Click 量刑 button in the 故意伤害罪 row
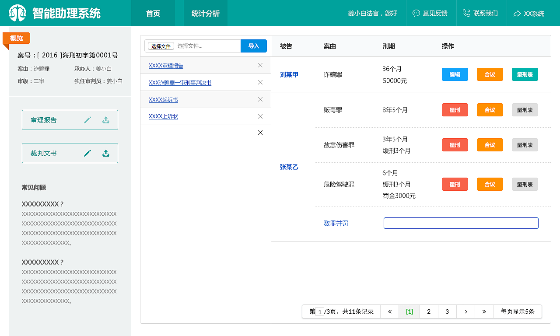Viewport: 560px width, 336px height. (x=455, y=145)
